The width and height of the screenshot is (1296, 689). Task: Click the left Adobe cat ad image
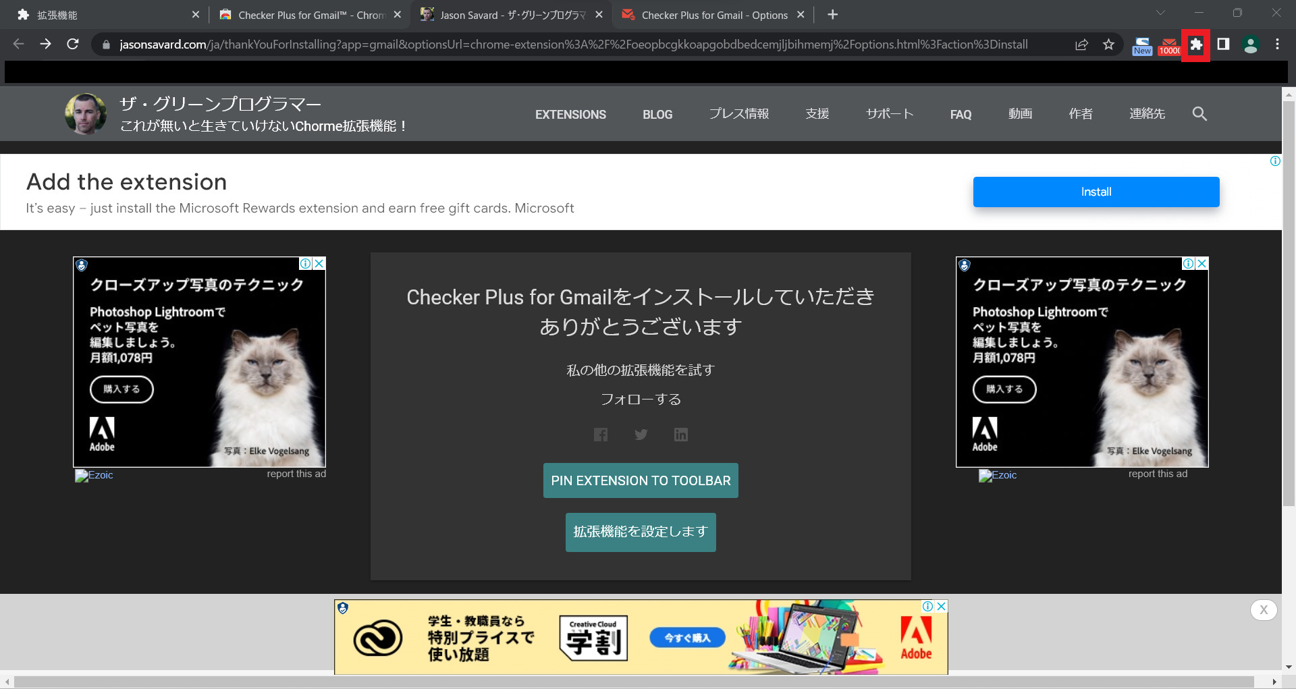click(x=199, y=362)
